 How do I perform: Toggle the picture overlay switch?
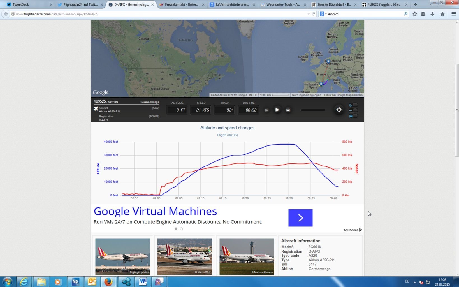(x=353, y=115)
